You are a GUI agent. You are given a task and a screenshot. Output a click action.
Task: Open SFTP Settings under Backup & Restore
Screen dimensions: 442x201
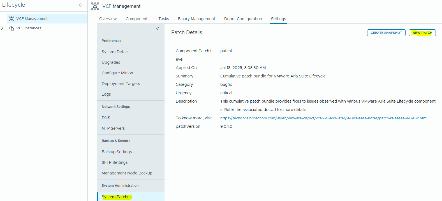point(115,162)
